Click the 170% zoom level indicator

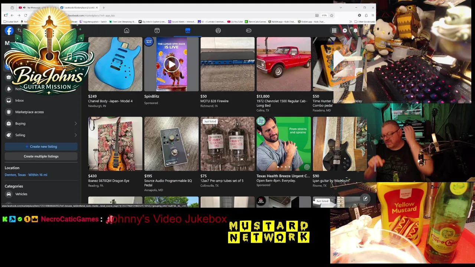click(324, 16)
